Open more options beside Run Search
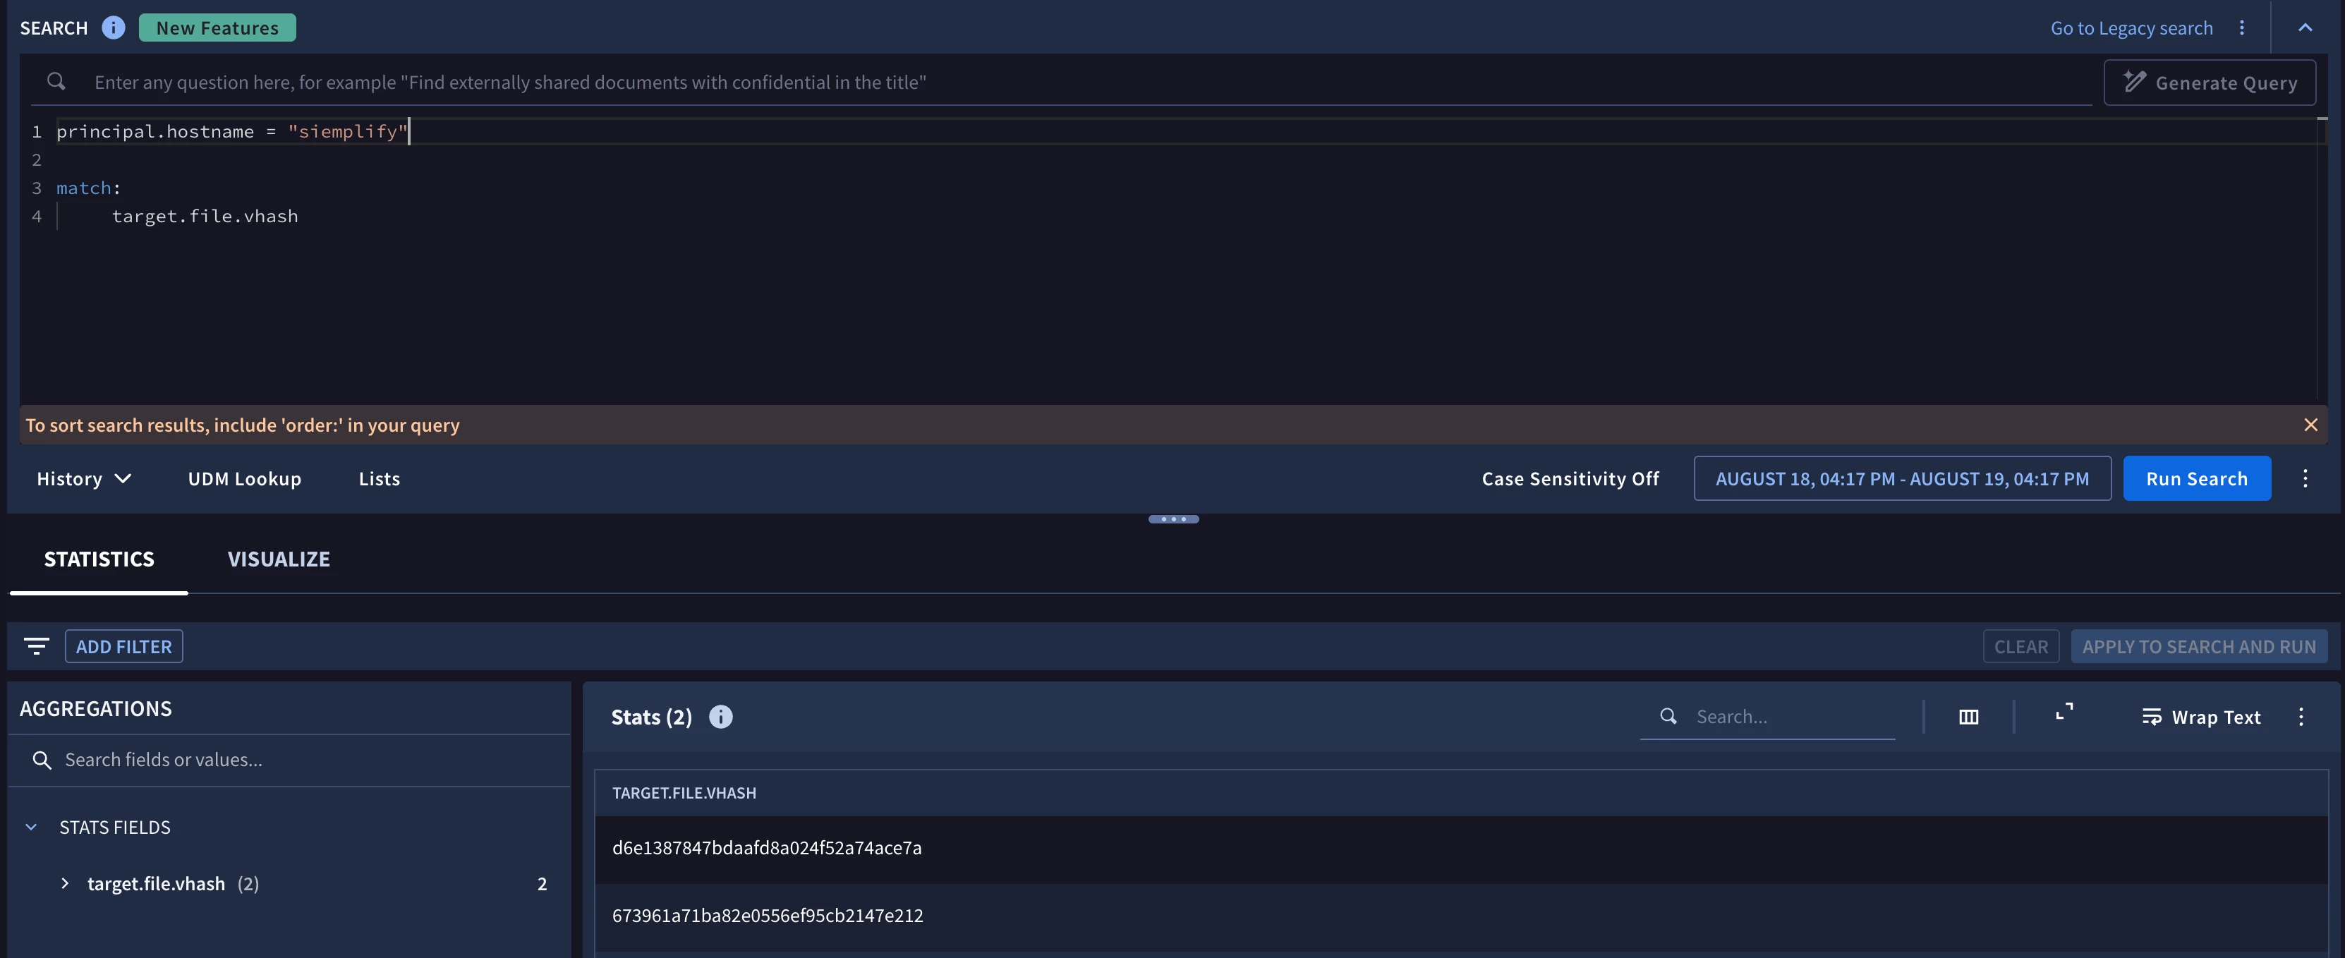 2305,478
